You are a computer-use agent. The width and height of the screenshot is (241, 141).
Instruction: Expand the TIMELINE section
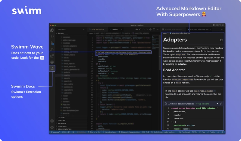71,120
